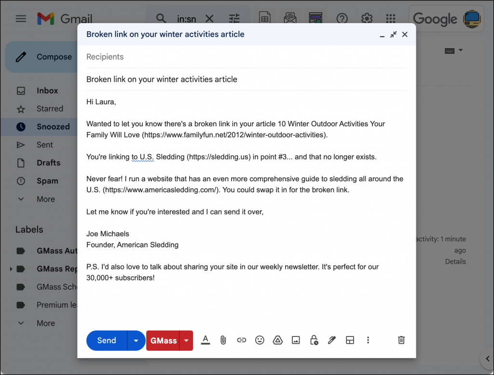Insert a file from Google Drive
This screenshot has width=494, height=375.
click(x=277, y=340)
